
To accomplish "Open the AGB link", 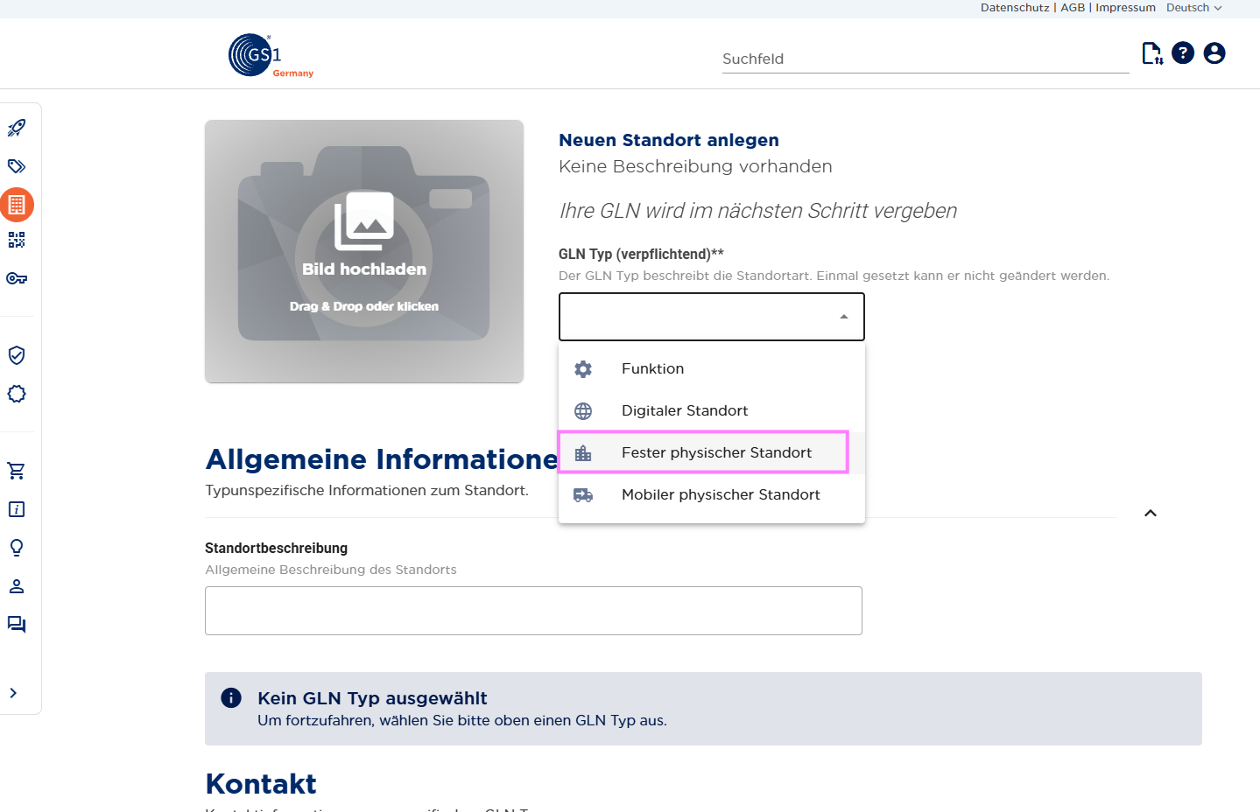I will [x=1073, y=8].
